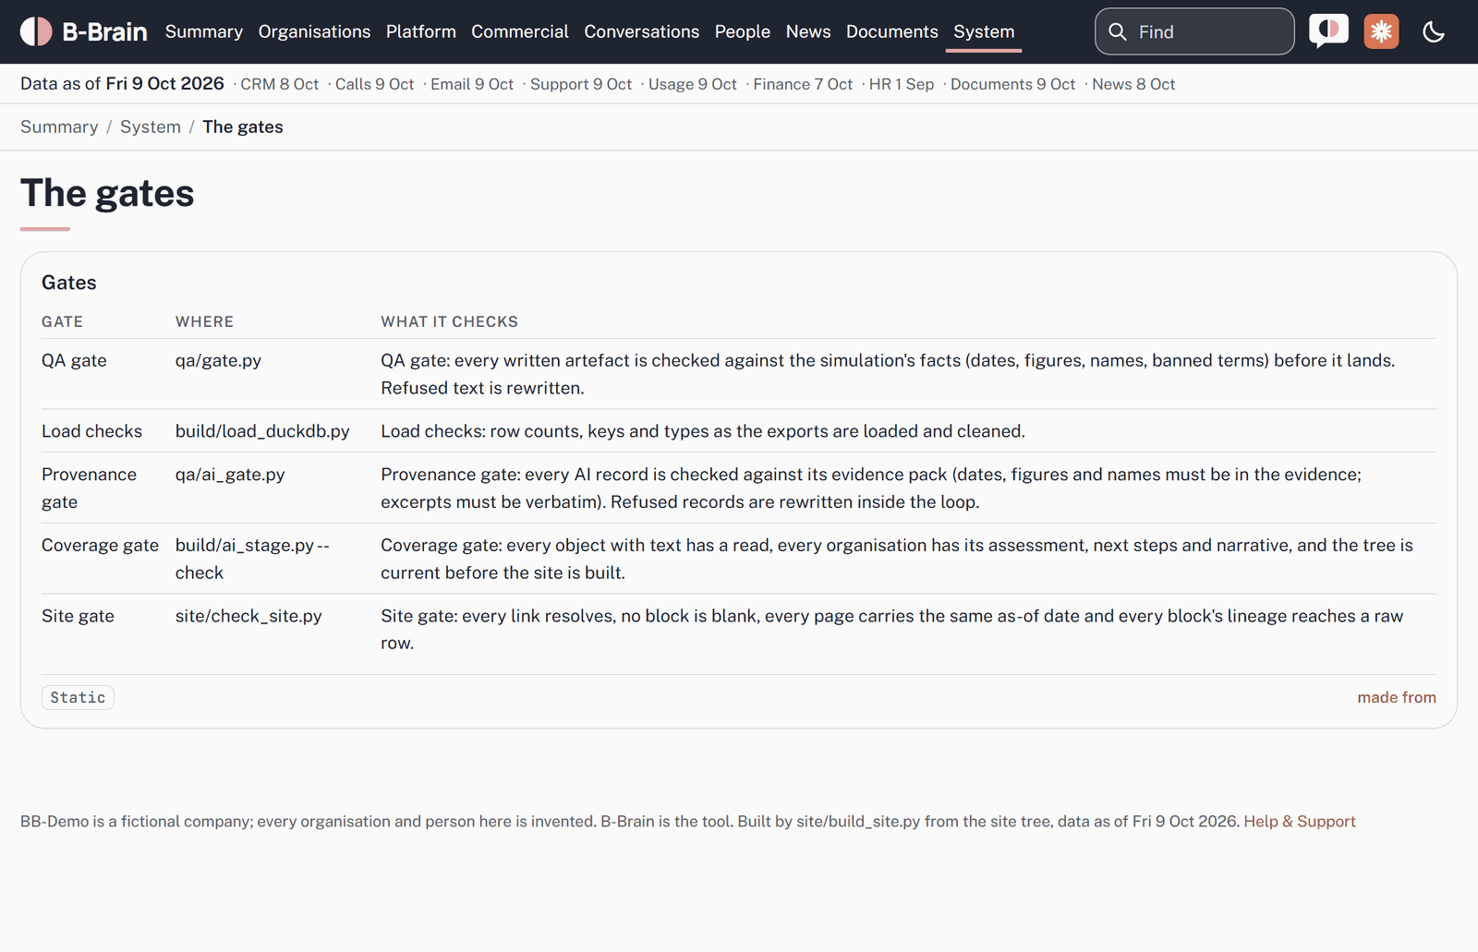Screen dimensions: 1478x952
Task: Click the magnifier icon in Find box
Action: (x=1117, y=31)
